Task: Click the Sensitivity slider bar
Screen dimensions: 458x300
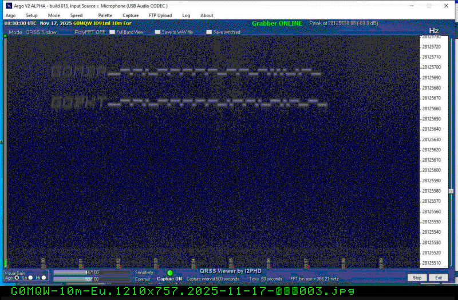Action: pos(92,273)
